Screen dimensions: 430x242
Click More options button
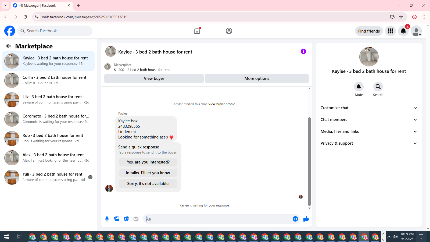[257, 79]
